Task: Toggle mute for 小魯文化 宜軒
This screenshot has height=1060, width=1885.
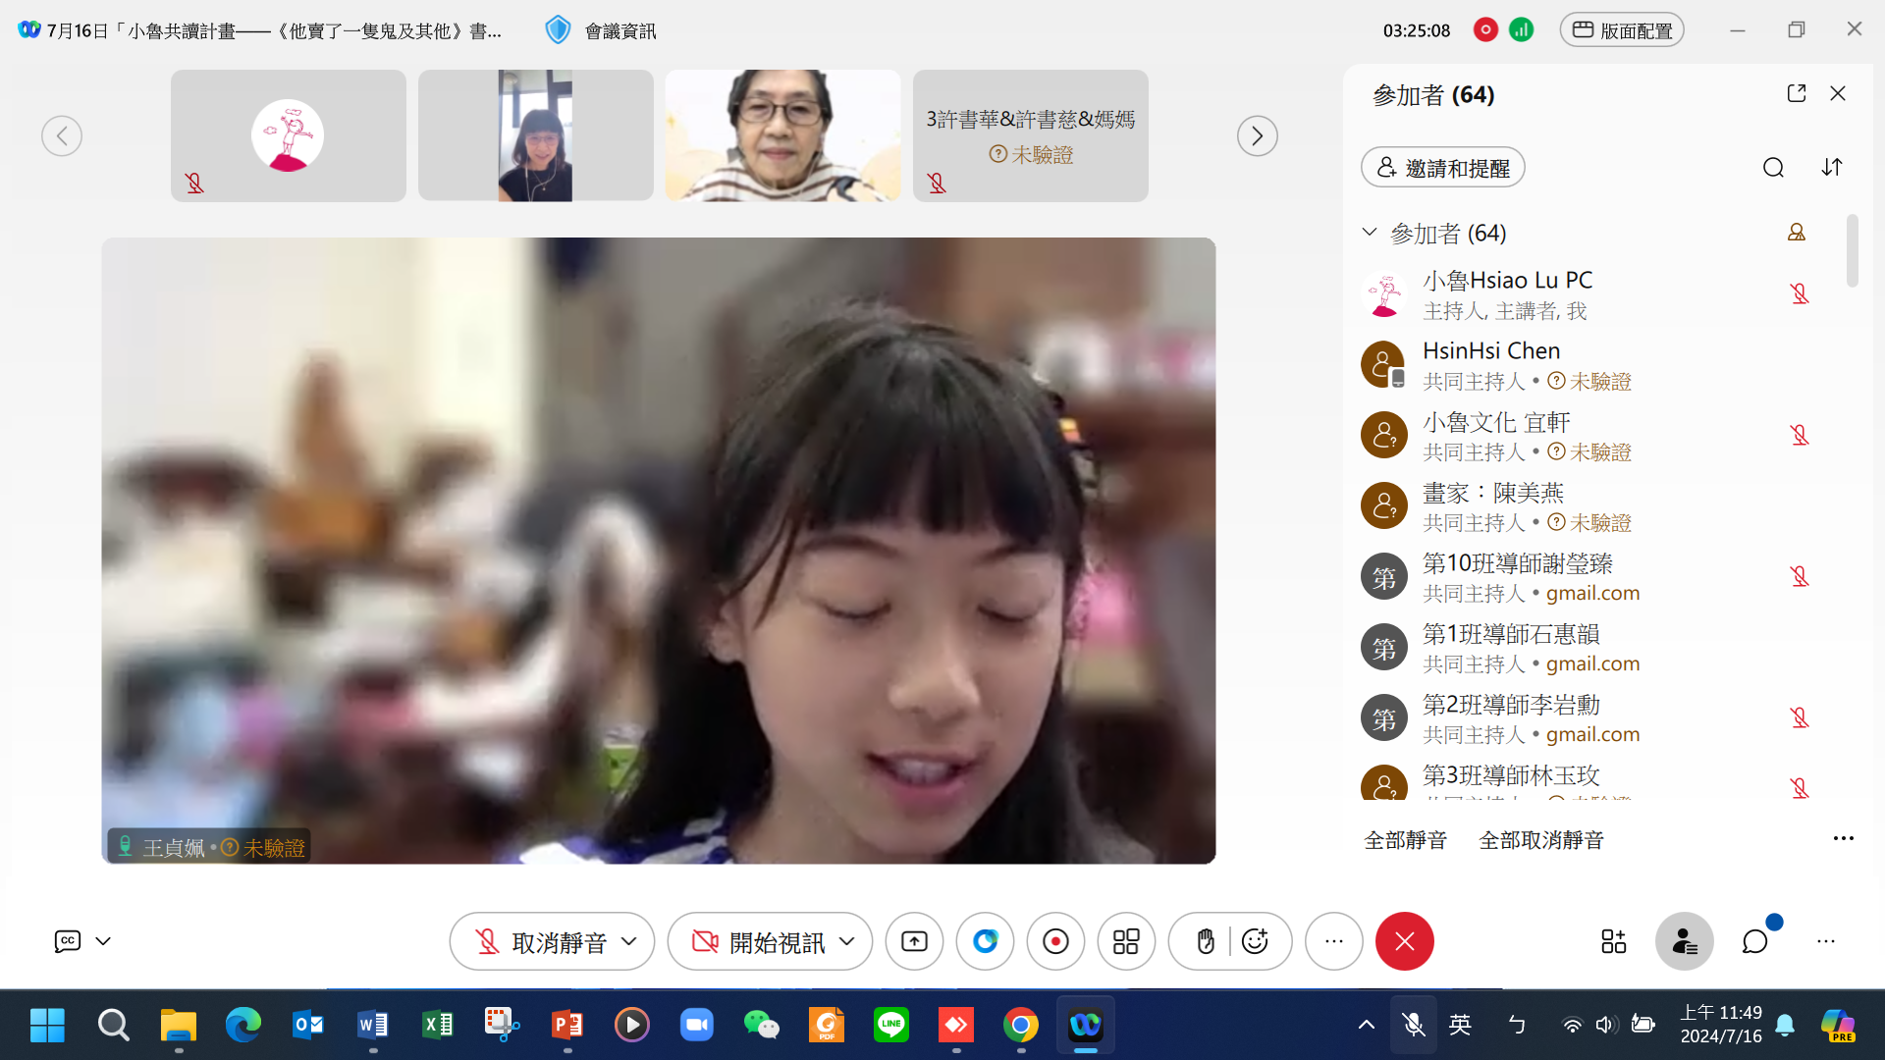Action: (x=1800, y=435)
